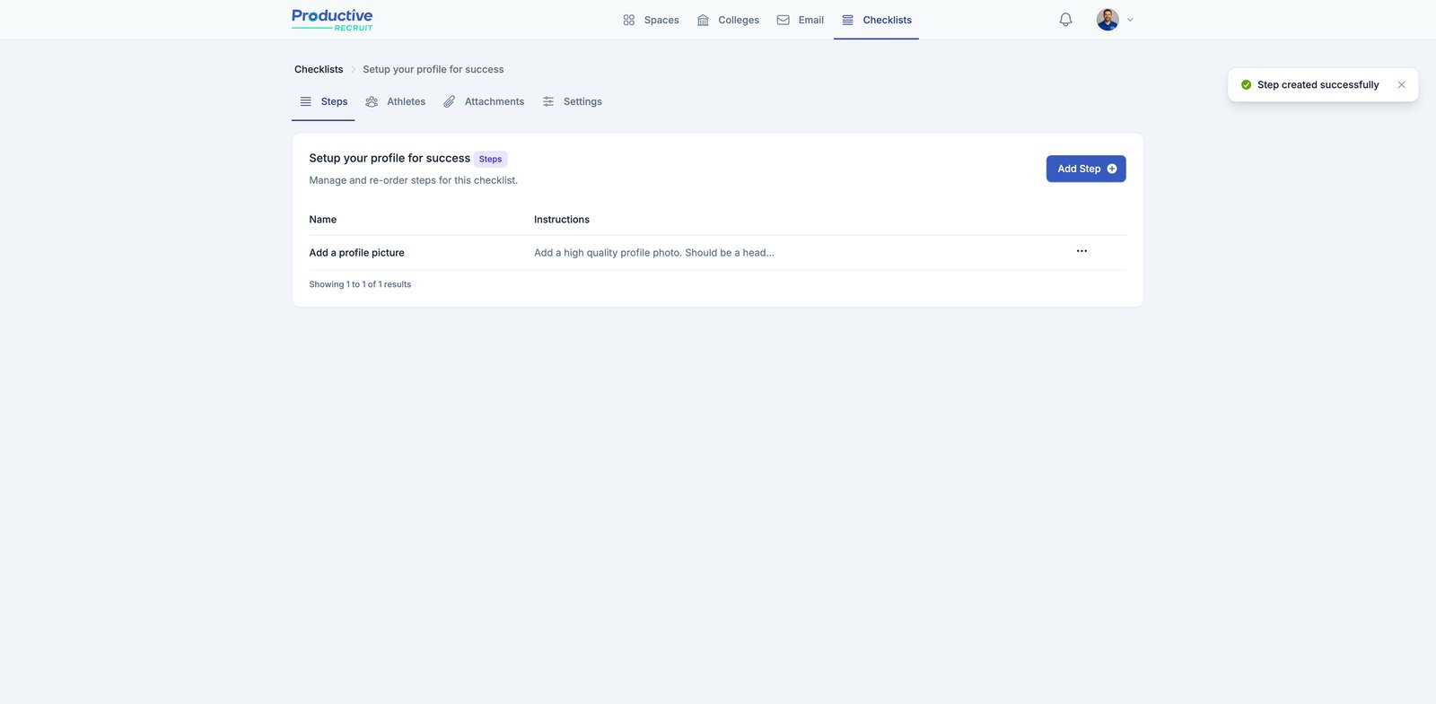
Task: Open the "Add a profile picture" step
Action: click(356, 253)
